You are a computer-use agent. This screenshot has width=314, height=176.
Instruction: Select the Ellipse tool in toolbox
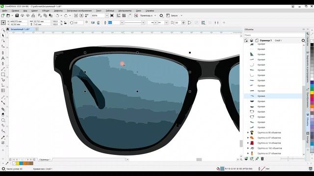(3, 120)
